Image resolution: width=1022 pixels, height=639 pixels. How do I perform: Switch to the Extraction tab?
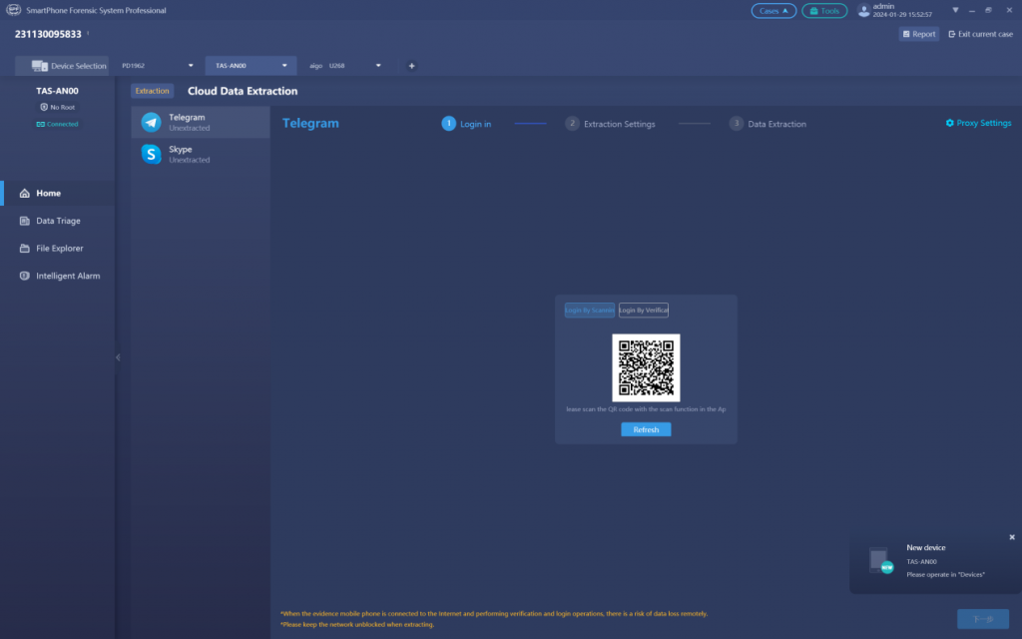click(x=152, y=90)
